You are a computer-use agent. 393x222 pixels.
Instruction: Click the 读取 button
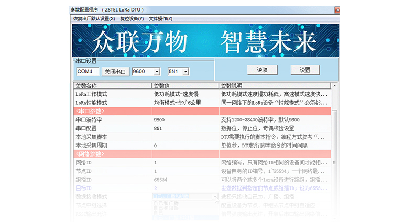[x=262, y=70]
